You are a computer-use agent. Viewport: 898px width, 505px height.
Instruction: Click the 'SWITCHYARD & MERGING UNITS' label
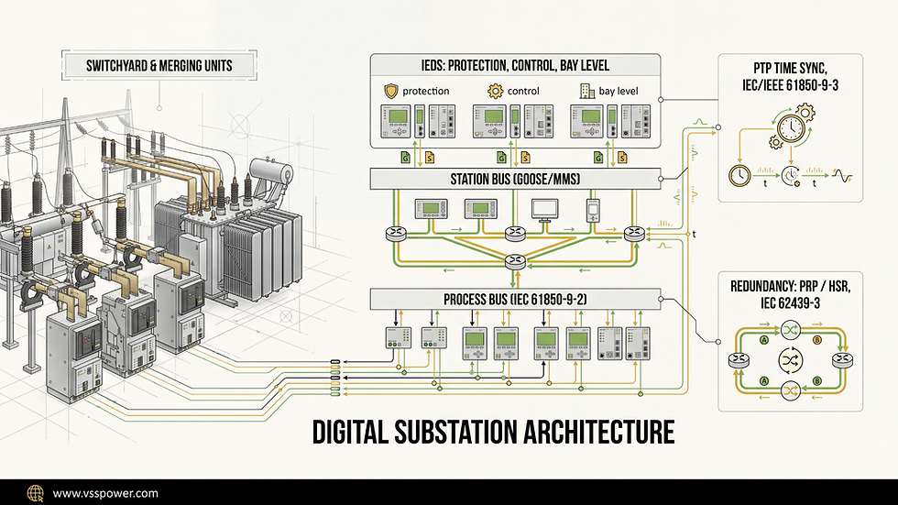159,66
